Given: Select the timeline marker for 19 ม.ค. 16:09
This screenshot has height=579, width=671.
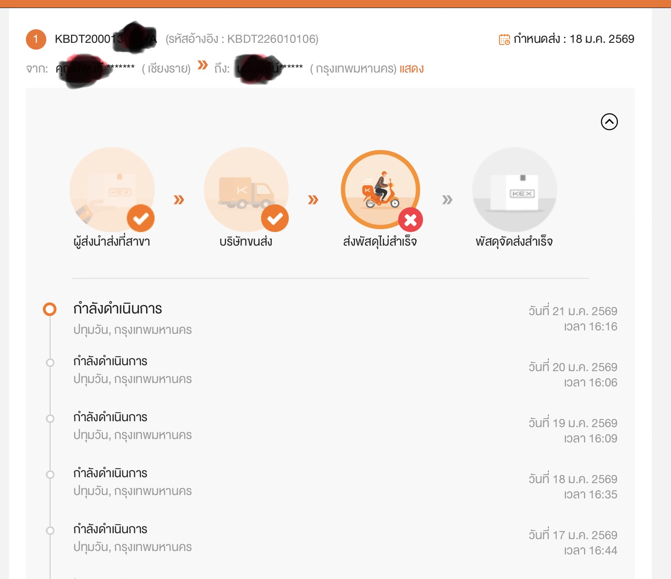Looking at the screenshot, I should (x=50, y=419).
